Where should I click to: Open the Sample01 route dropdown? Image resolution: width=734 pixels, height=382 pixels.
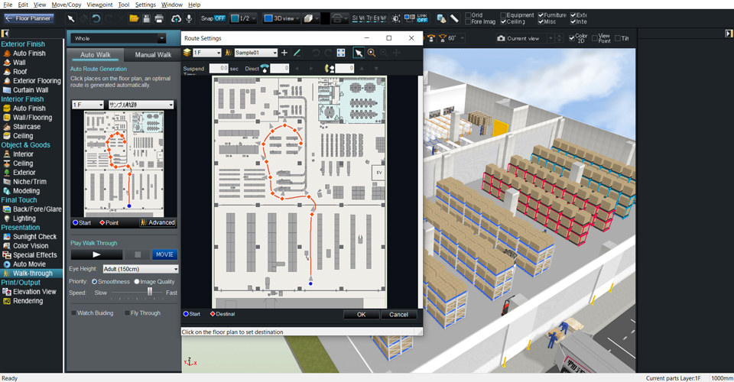click(273, 53)
